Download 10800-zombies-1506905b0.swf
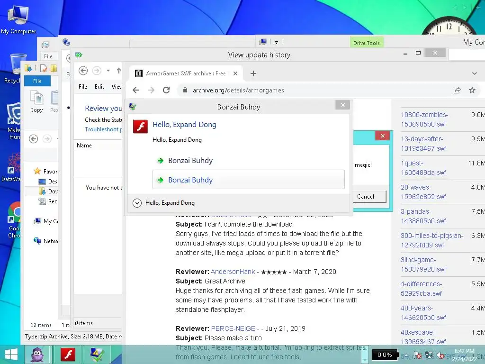The width and height of the screenshot is (485, 364). pyautogui.click(x=424, y=119)
